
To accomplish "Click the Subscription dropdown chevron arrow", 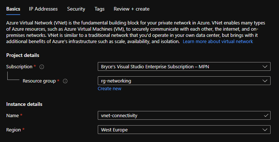I will coord(265,67).
